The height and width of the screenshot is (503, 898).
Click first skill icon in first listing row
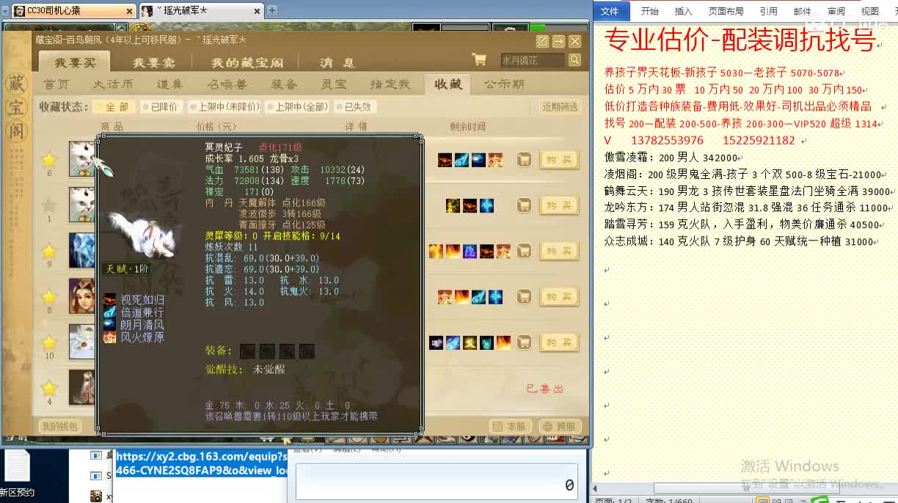click(445, 160)
